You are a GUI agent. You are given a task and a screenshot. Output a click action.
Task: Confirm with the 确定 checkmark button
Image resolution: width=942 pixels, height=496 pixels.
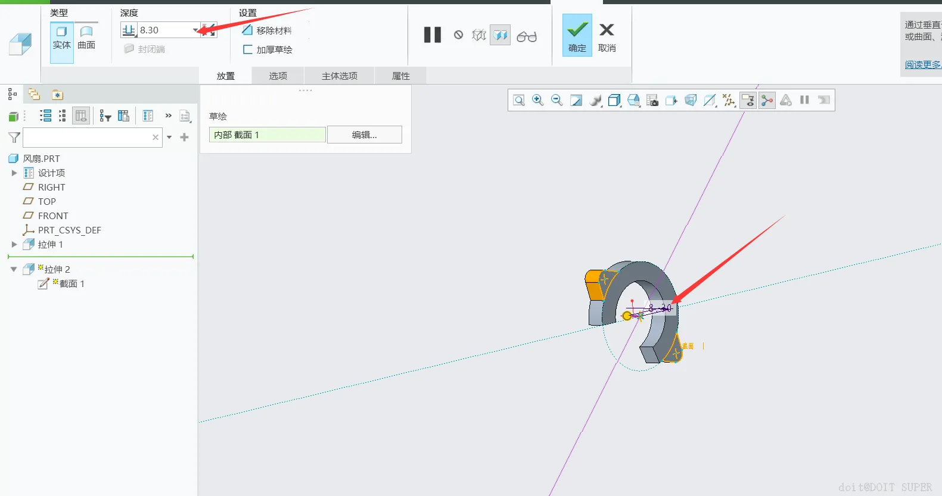(577, 35)
